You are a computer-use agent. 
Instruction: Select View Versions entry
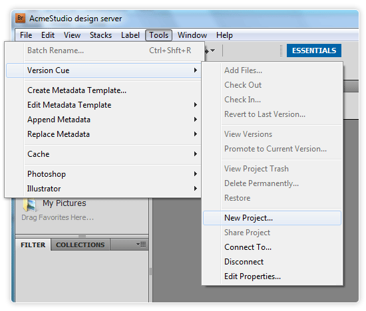click(272, 134)
